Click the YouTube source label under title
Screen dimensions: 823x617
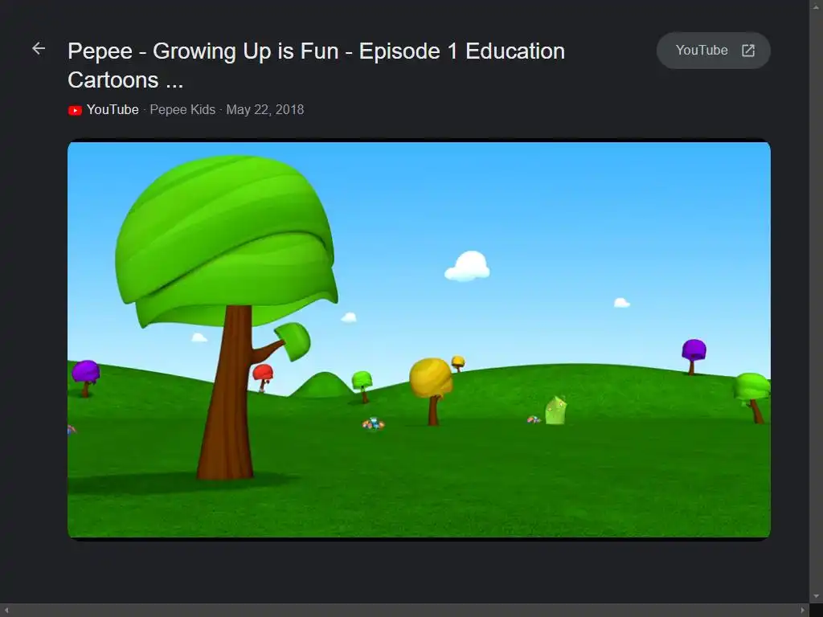coord(113,109)
